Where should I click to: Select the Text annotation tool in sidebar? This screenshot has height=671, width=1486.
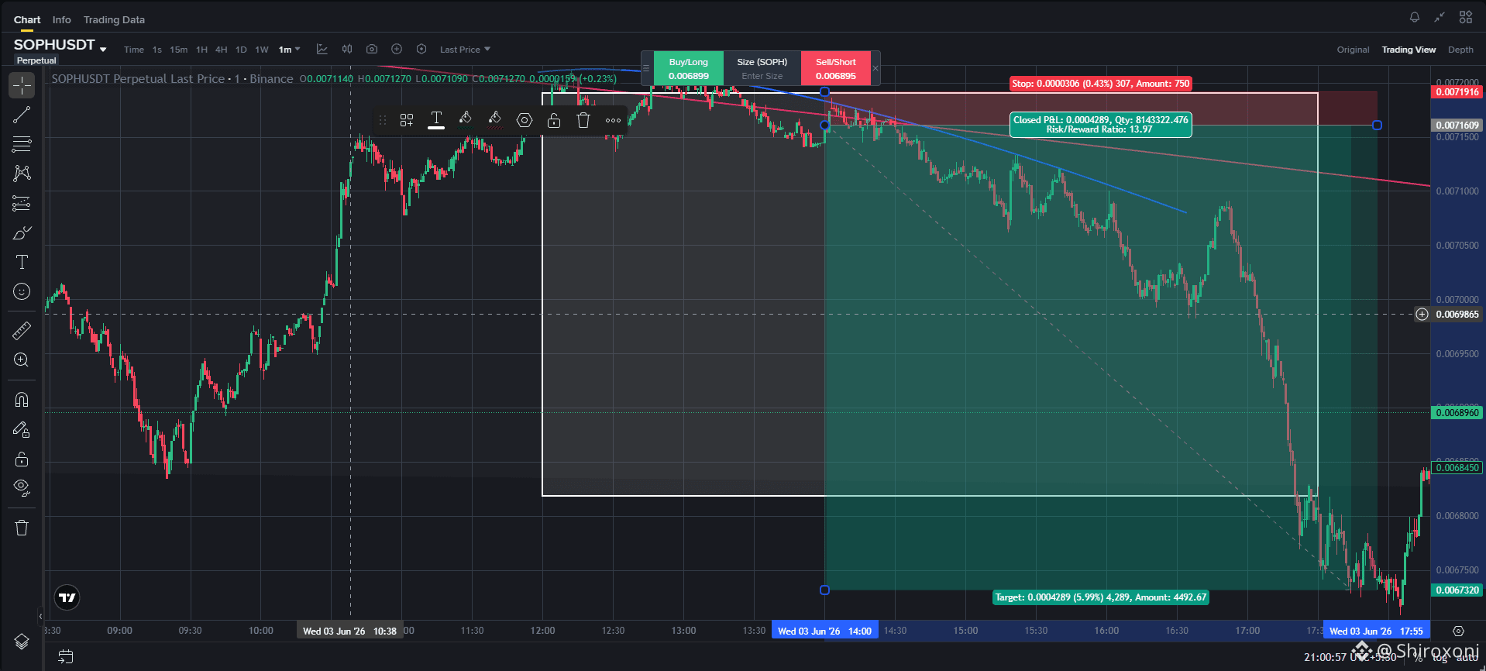click(x=22, y=262)
